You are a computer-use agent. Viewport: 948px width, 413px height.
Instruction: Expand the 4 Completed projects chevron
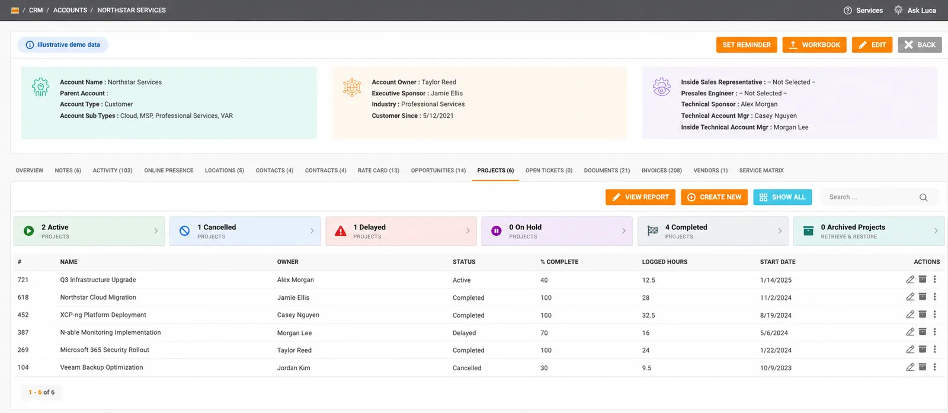pos(780,231)
